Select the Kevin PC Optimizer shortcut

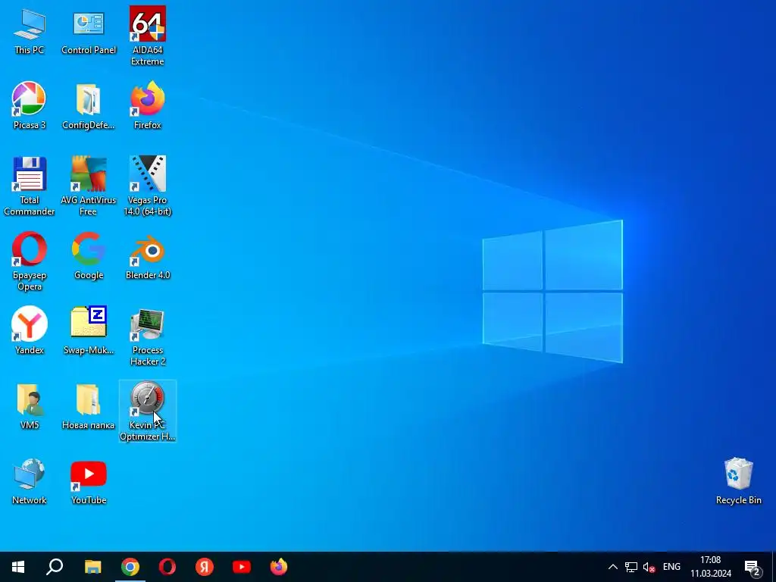point(148,411)
